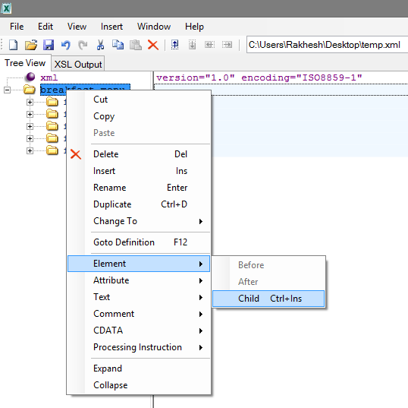Click the Nudge Left toolbar icon
This screenshot has height=408, width=408.
click(209, 45)
